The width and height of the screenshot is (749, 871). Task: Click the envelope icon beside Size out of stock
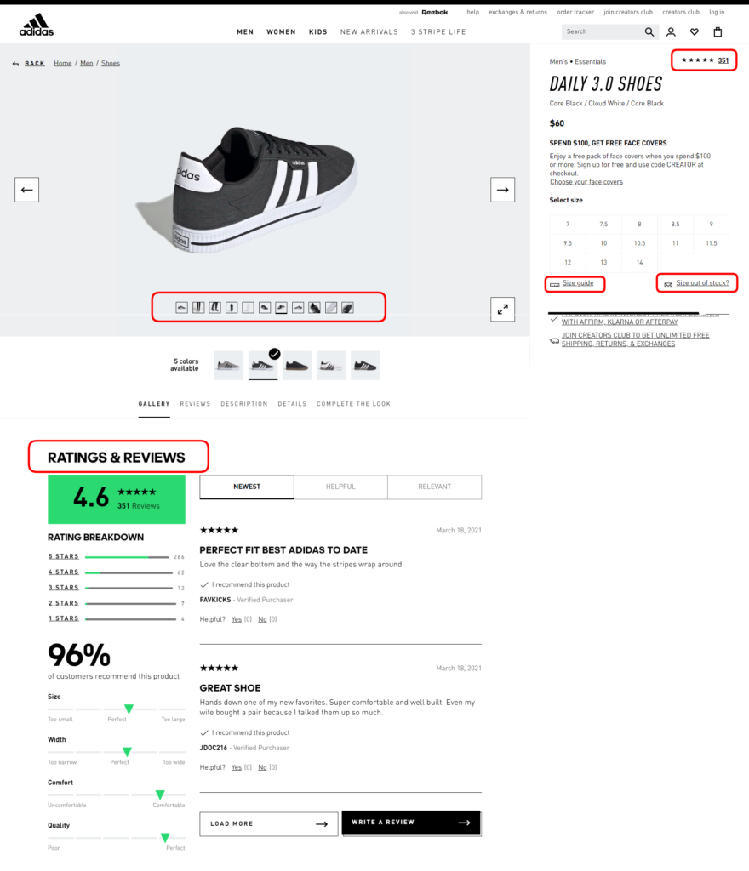[x=666, y=282]
